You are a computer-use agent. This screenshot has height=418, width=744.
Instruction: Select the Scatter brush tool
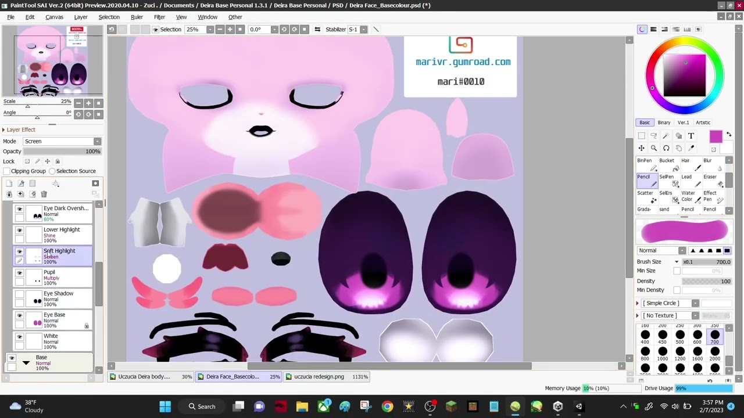click(648, 197)
